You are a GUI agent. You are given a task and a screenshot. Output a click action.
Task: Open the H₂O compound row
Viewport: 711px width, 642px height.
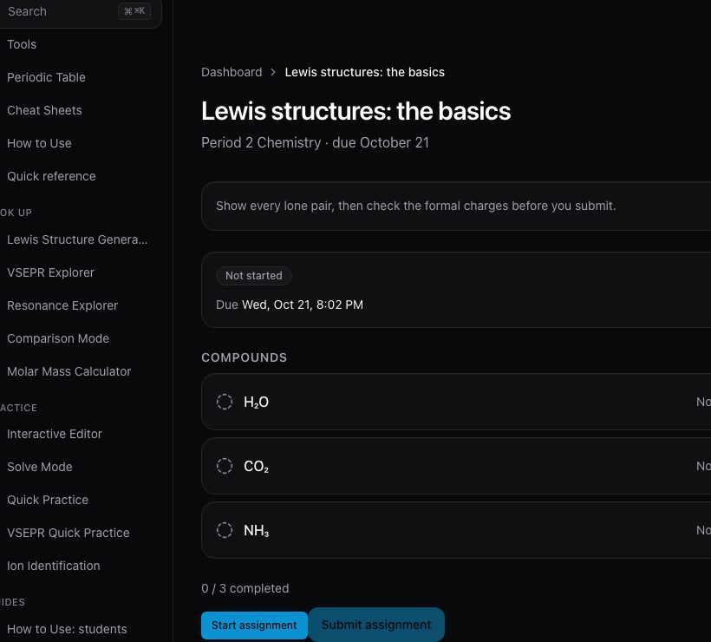456,402
